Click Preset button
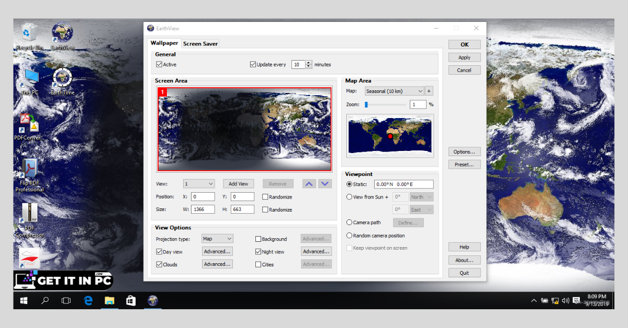Screen dimensions: 628x328 point(464,165)
